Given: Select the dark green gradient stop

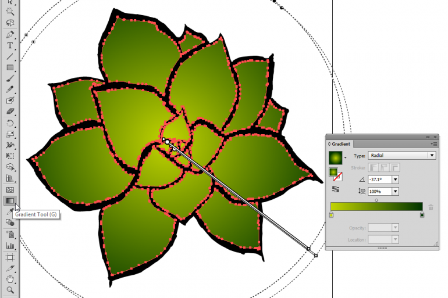Looking at the screenshot, I should point(422,216).
